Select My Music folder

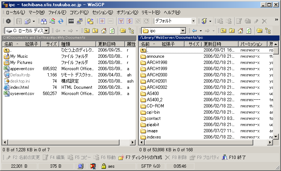(19, 56)
